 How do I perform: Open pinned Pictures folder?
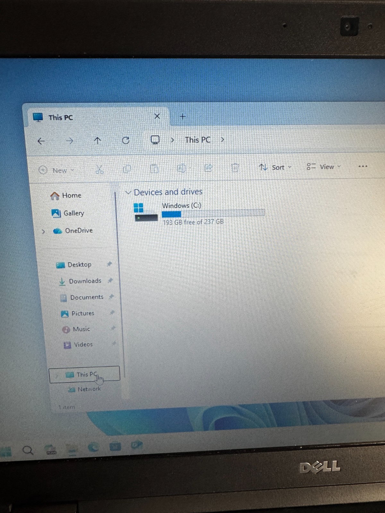coord(78,314)
